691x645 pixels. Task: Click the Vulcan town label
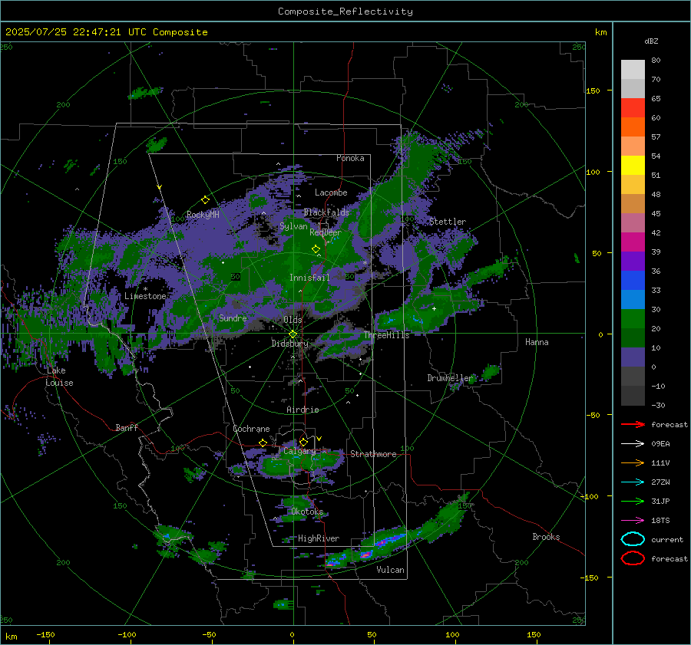click(x=390, y=569)
